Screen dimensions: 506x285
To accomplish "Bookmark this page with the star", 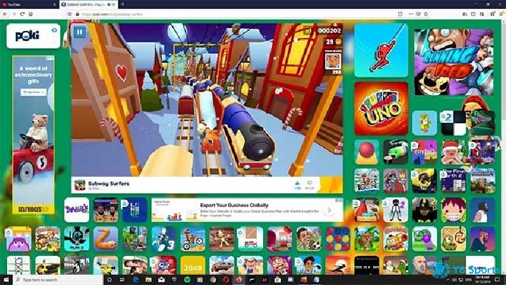I will [426, 14].
